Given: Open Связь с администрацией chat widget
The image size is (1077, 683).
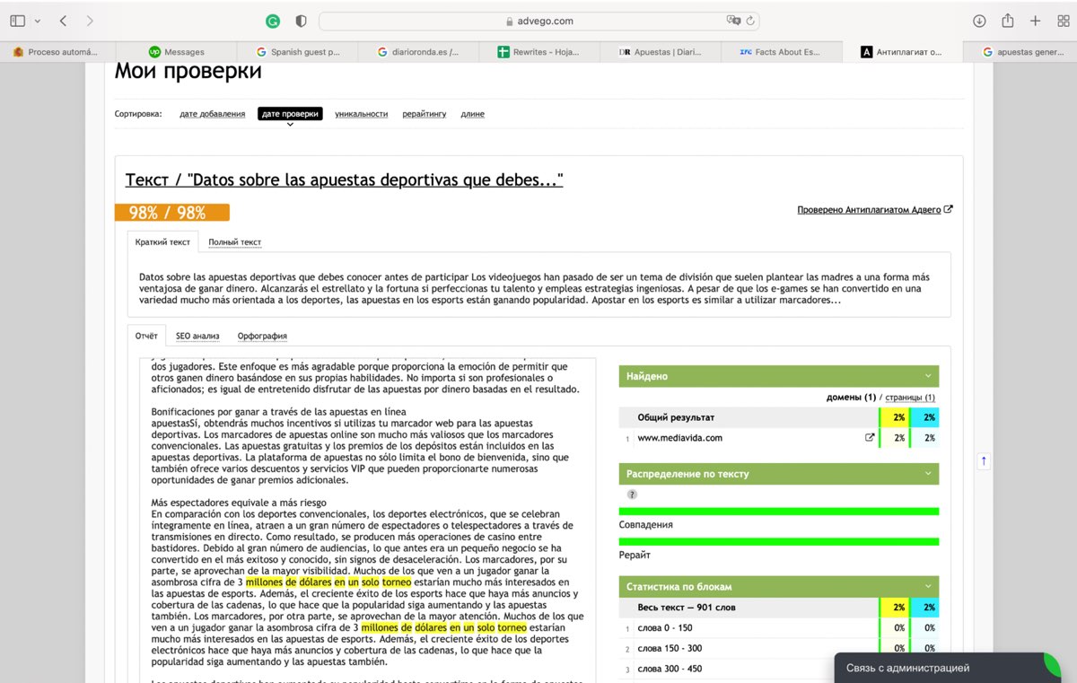Looking at the screenshot, I should pos(947,668).
